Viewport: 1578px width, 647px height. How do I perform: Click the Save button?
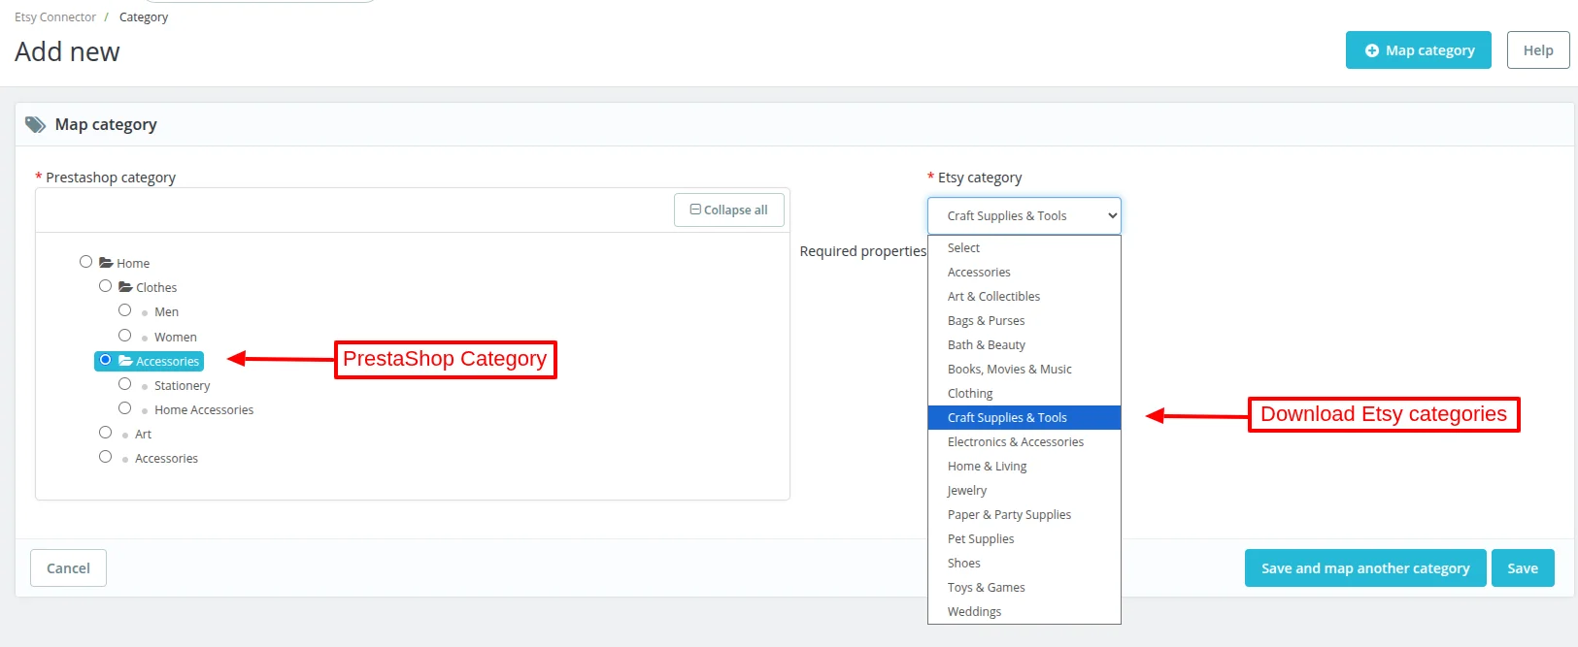[1523, 568]
